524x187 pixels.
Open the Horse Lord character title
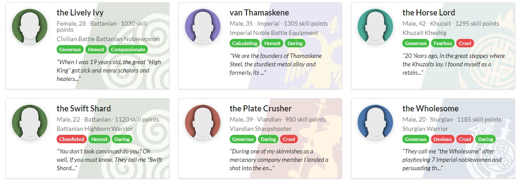point(429,13)
